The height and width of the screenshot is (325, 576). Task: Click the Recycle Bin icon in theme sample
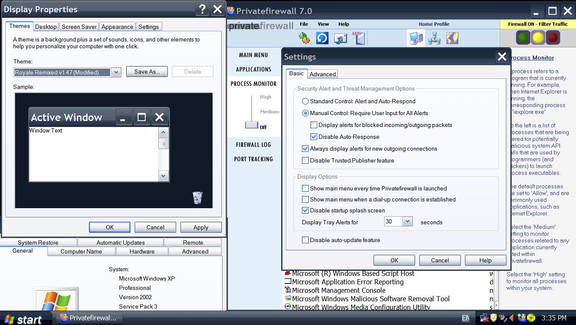pyautogui.click(x=197, y=198)
